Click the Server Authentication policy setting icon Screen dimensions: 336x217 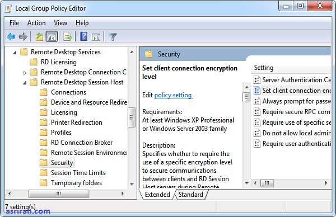click(257, 80)
